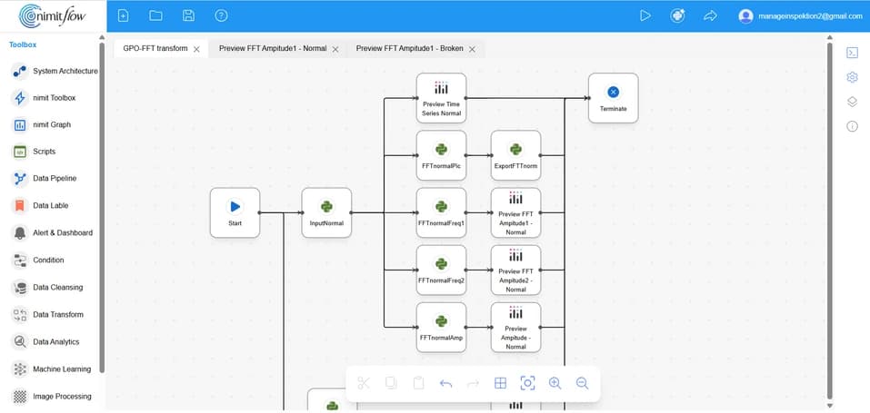Select Preview FFT Ampitude1 - Normal node
This screenshot has width=870, height=413.
pyautogui.click(x=516, y=213)
